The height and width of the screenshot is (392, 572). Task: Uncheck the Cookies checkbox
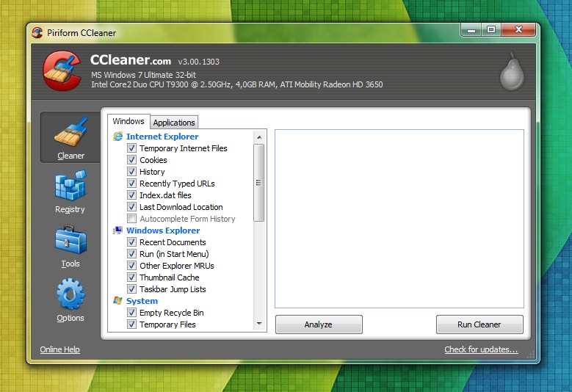point(131,160)
